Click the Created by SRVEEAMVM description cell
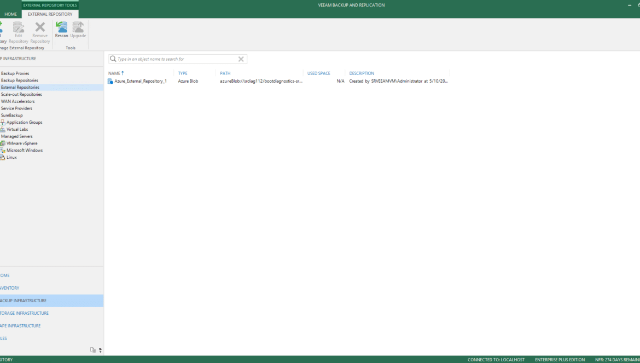 [398, 81]
